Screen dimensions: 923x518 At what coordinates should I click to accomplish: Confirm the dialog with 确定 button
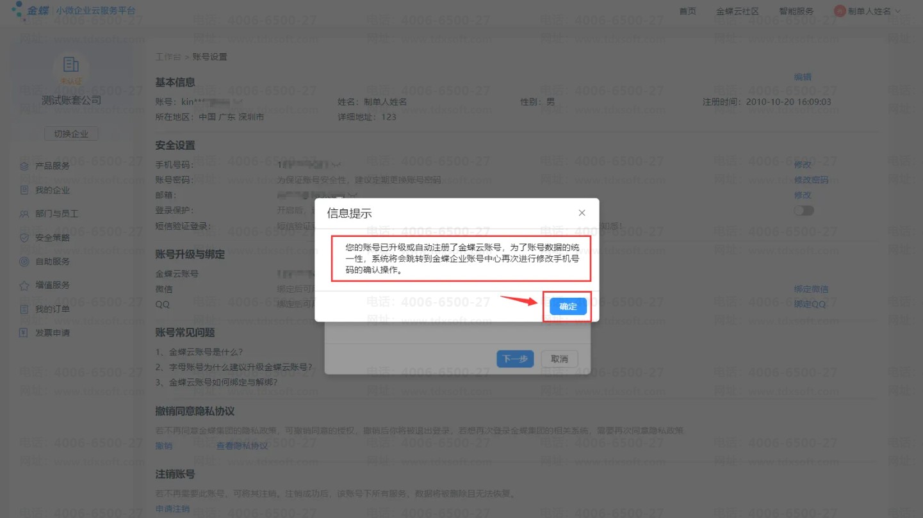point(568,307)
